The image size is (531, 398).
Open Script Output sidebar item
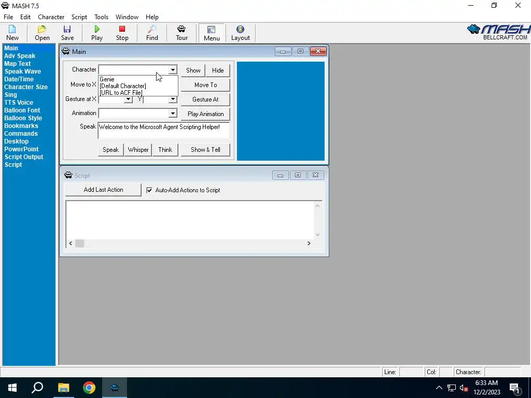[24, 157]
